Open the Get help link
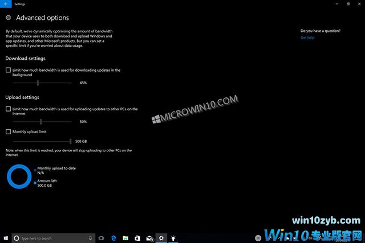Viewport: 365px width, 243px height. coord(307,38)
